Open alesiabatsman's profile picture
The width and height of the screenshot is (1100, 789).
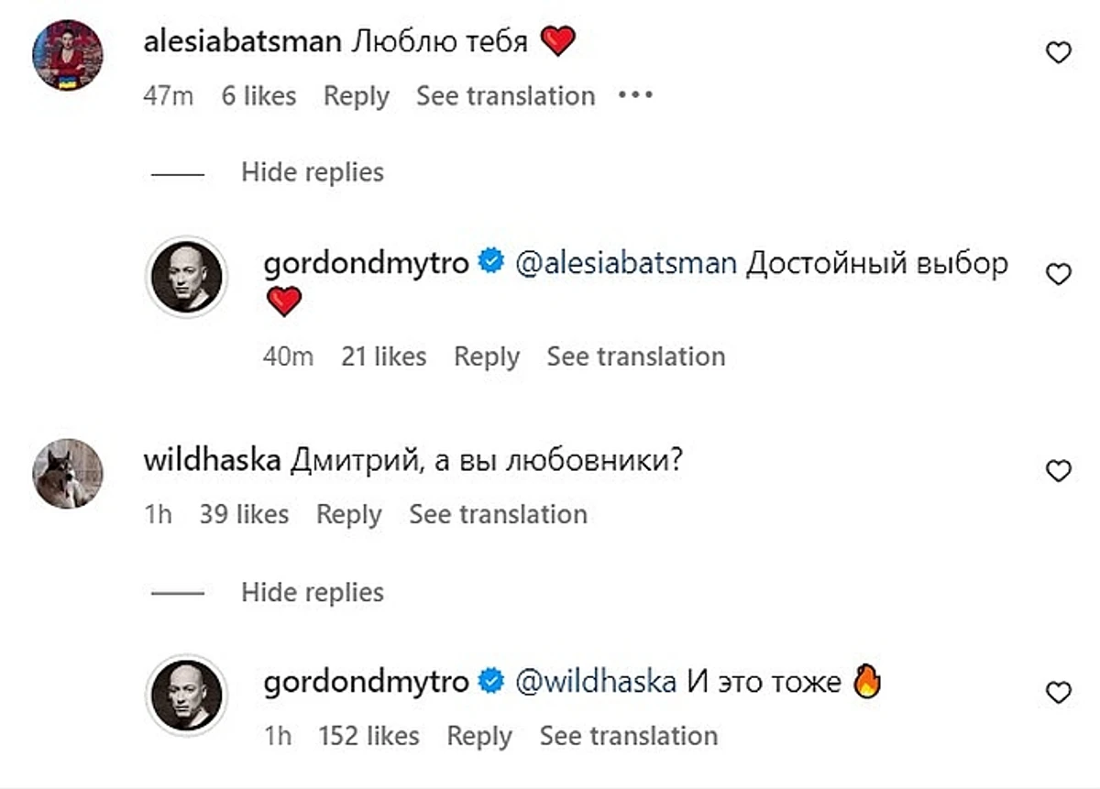[68, 55]
